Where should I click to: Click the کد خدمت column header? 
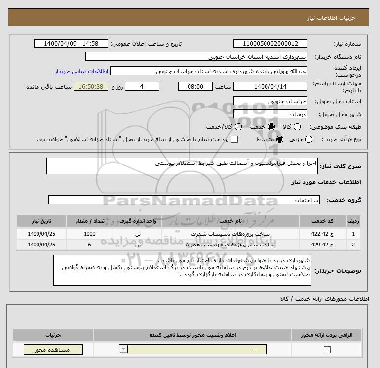point(322,221)
